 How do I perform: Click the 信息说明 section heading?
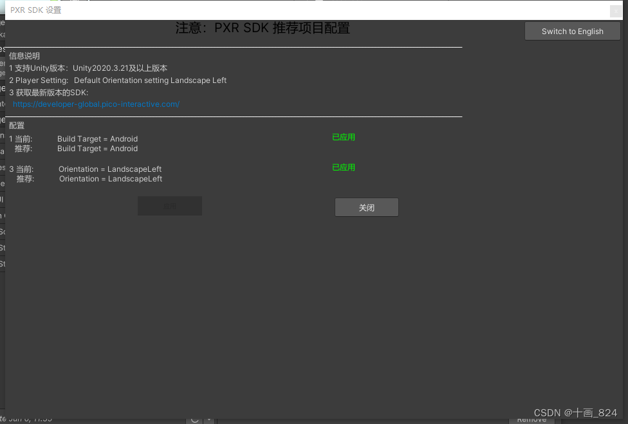click(24, 55)
